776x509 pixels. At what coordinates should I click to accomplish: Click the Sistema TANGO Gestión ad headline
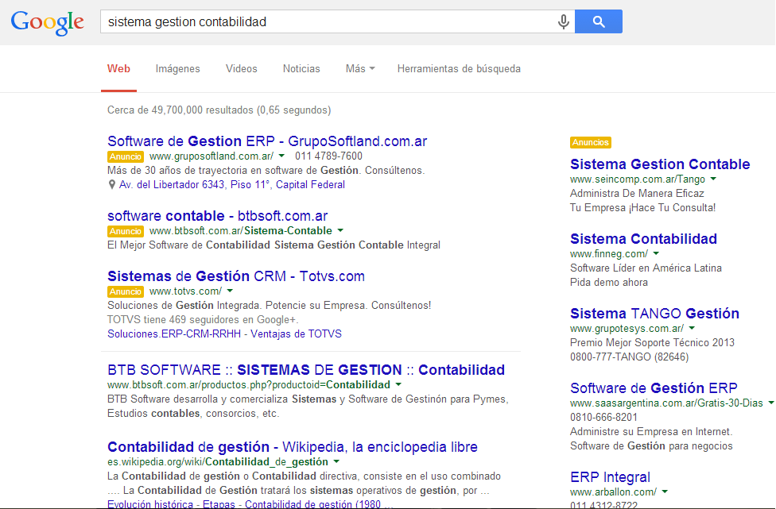(654, 313)
